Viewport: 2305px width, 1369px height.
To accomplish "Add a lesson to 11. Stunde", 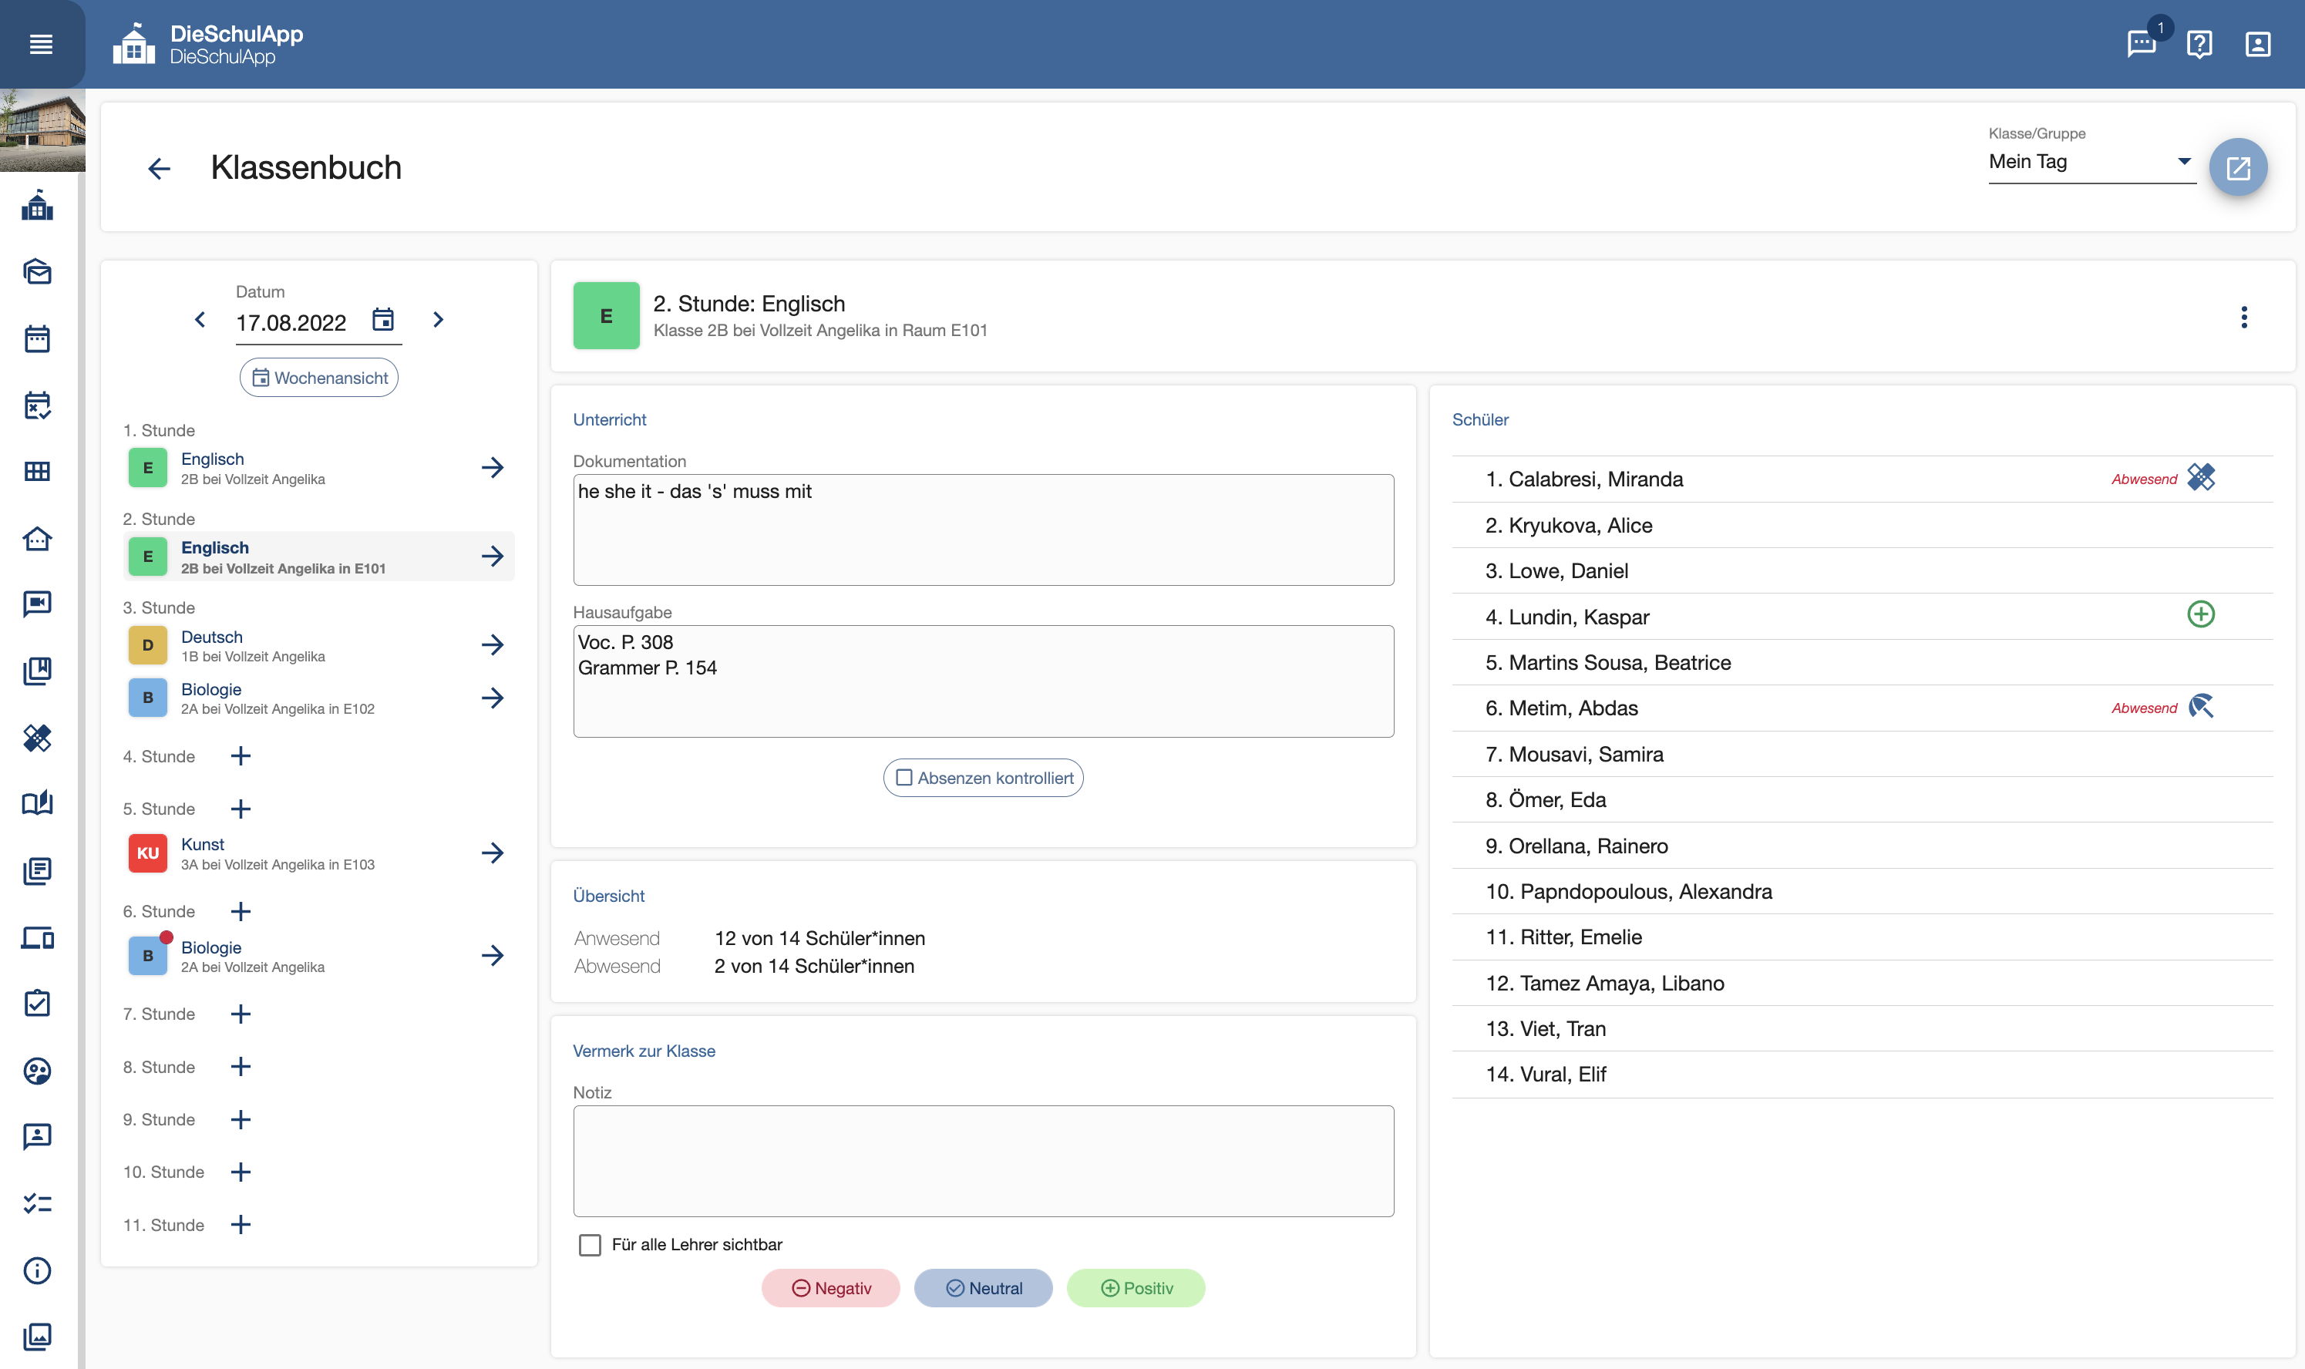I will coord(241,1225).
